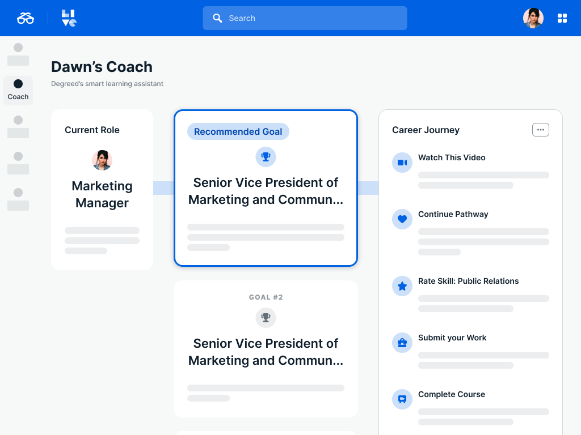This screenshot has height=435, width=581.
Task: Click the Career Journey heading
Action: click(426, 130)
